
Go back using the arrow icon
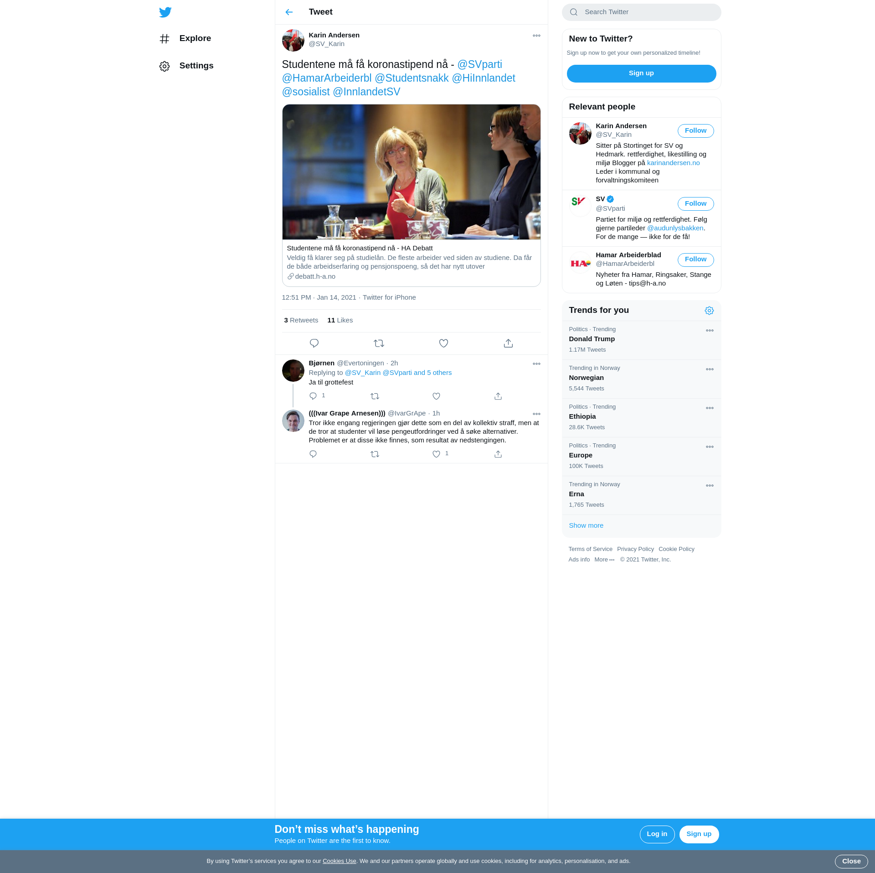(x=289, y=12)
